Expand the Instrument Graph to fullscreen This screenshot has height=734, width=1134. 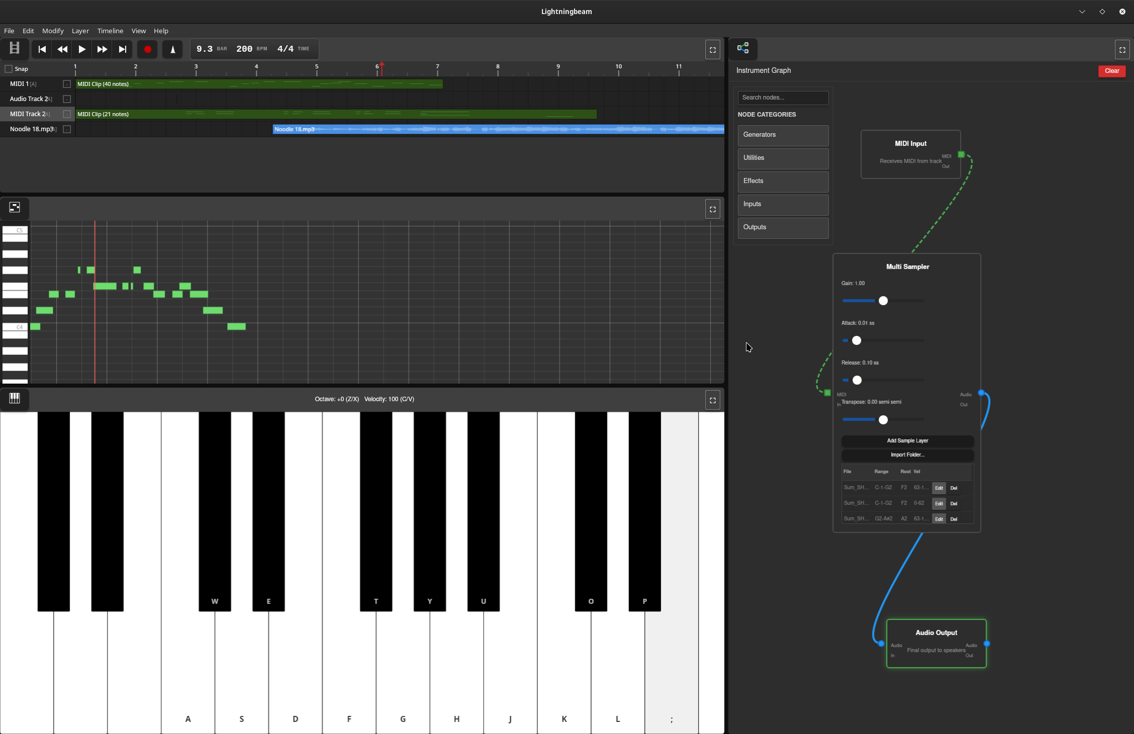(x=1122, y=49)
